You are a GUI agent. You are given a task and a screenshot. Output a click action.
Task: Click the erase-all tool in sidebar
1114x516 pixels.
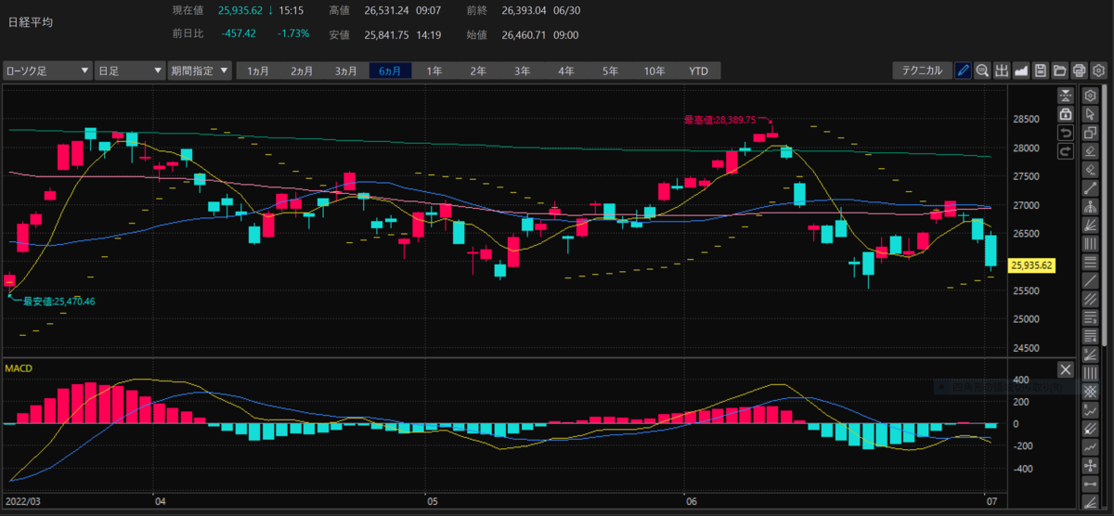[1091, 170]
